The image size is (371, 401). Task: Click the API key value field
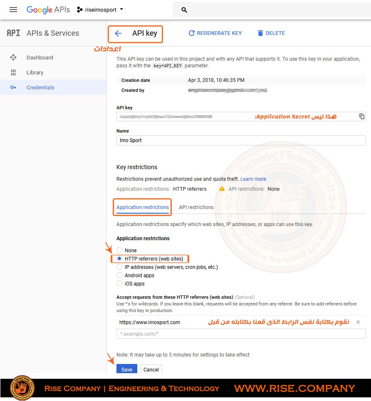point(241,117)
